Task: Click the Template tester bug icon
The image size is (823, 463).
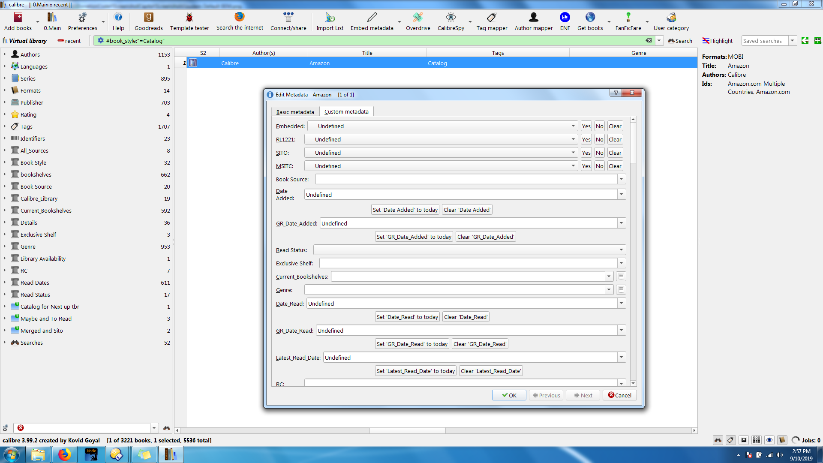Action: tap(189, 18)
